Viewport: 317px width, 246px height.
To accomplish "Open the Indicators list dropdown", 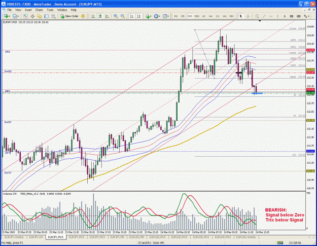I will click(x=149, y=16).
